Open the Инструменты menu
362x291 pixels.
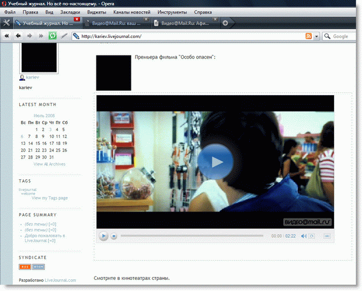172,12
